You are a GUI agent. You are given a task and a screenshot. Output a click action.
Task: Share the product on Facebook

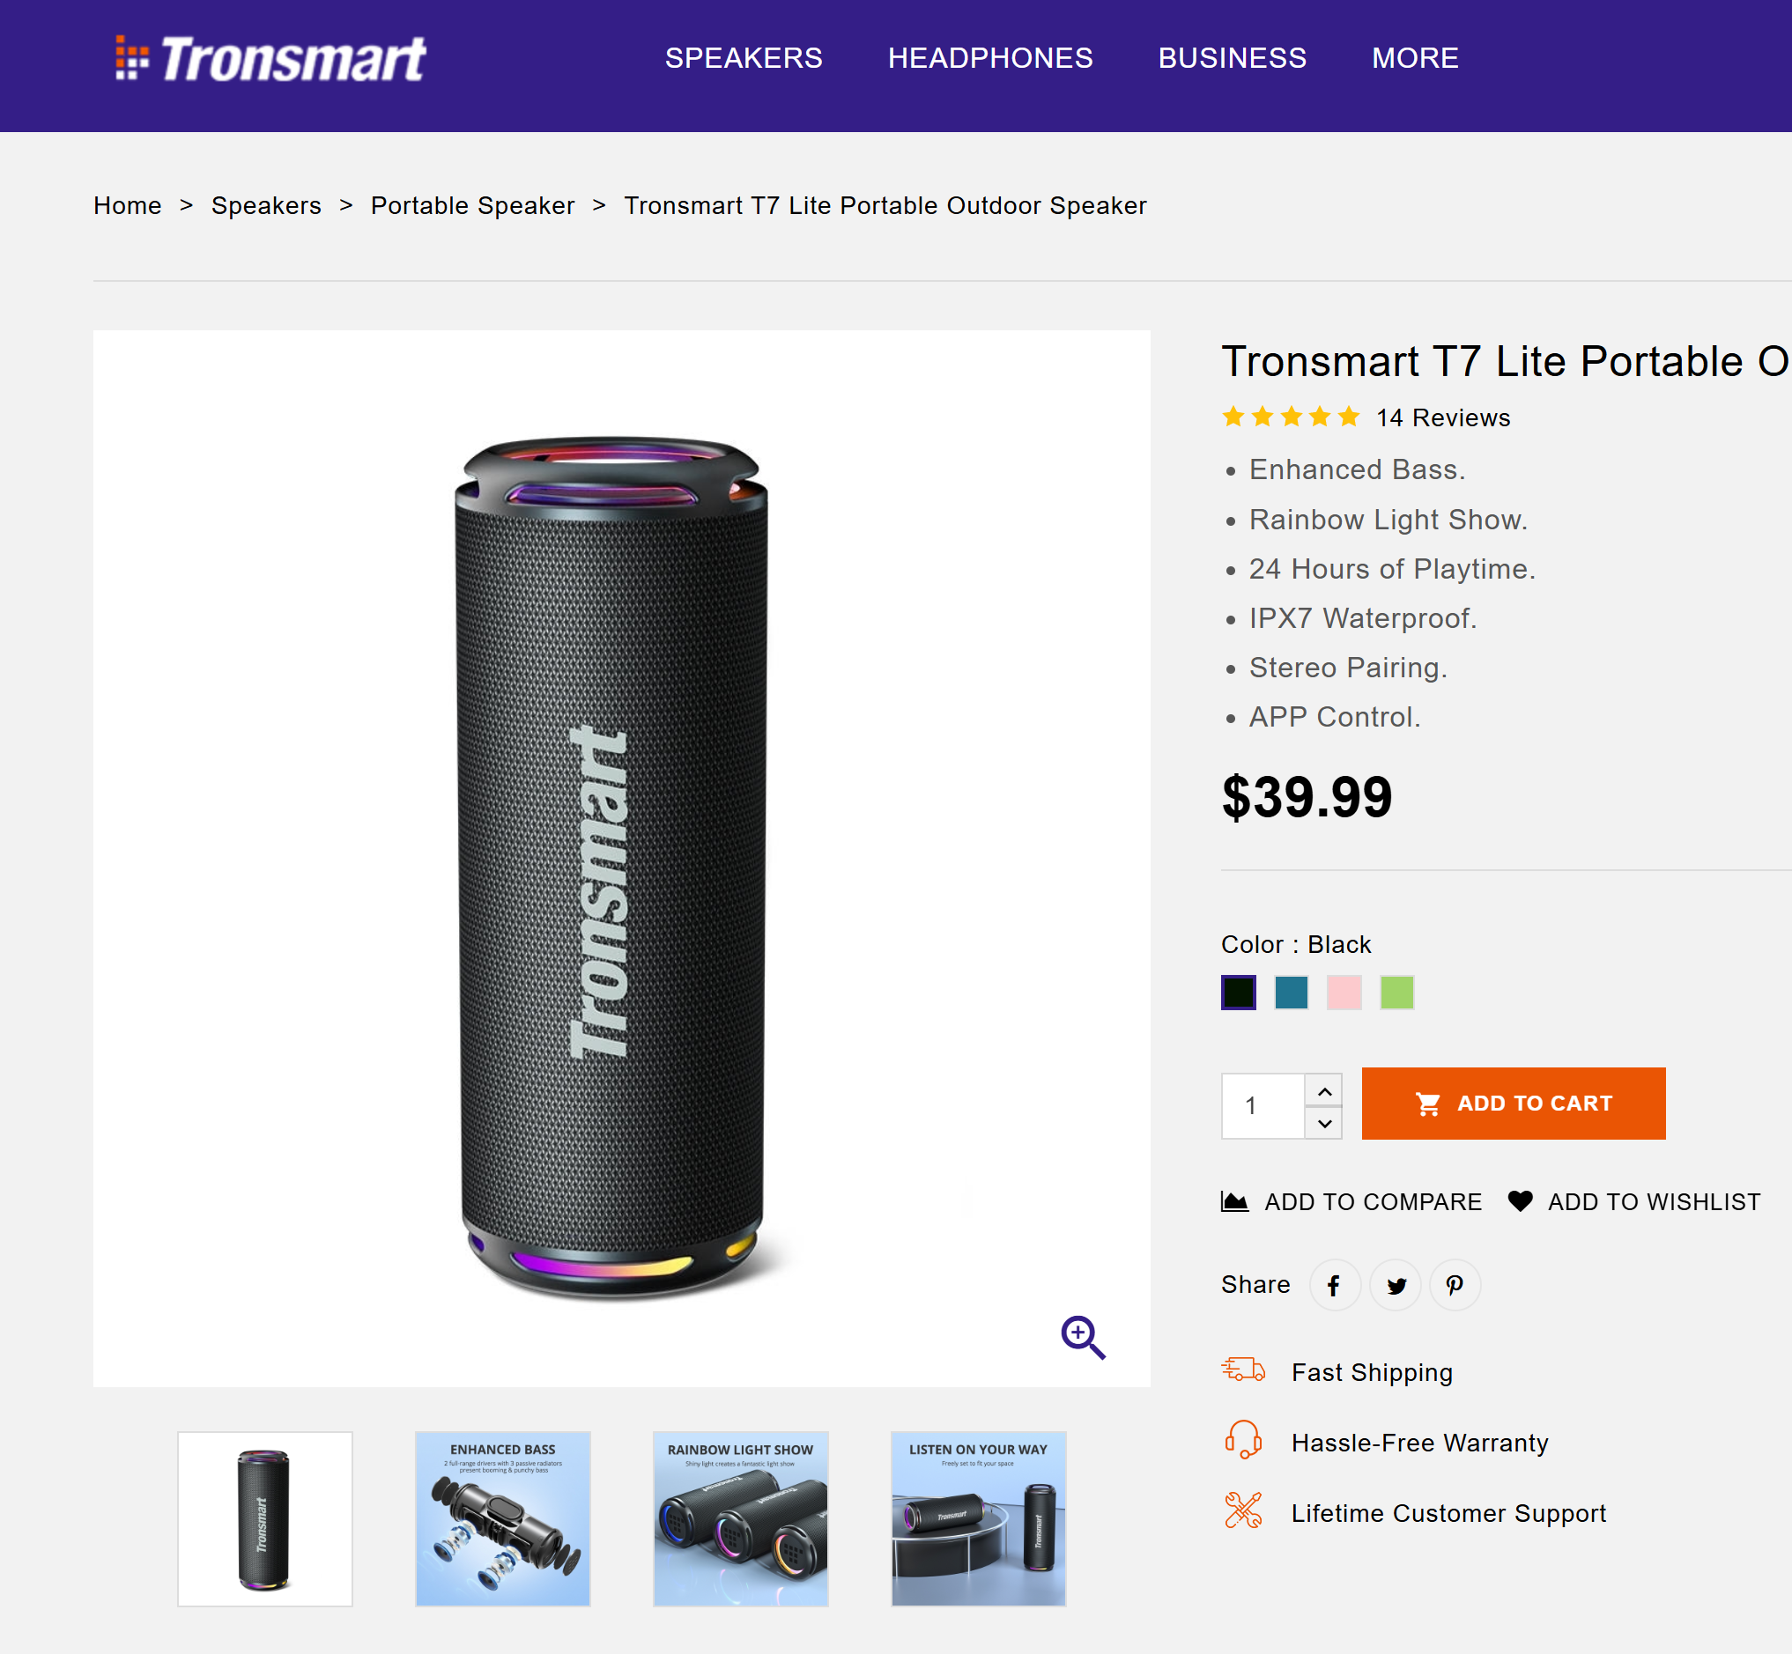(1335, 1284)
